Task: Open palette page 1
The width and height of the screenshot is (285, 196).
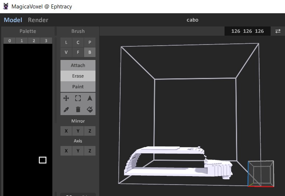Action: [x=22, y=41]
